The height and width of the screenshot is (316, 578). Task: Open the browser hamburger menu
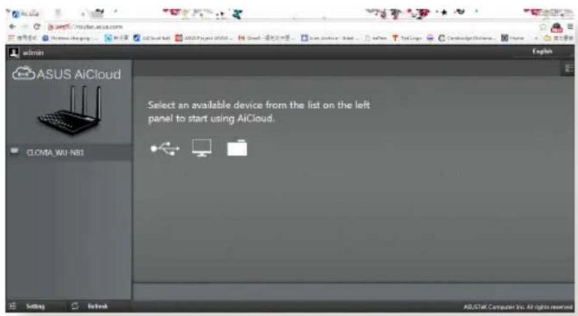pos(570,27)
